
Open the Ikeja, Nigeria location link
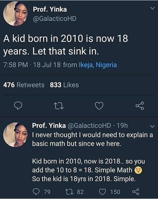click(98, 65)
